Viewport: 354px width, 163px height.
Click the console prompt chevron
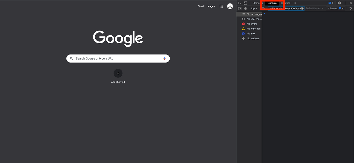pos(264,13)
